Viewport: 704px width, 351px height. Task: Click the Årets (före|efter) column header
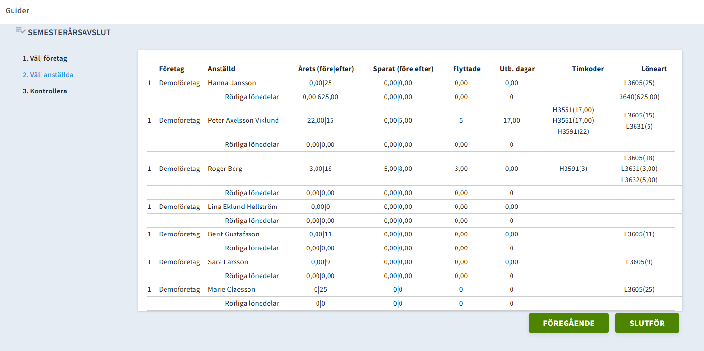click(x=326, y=69)
